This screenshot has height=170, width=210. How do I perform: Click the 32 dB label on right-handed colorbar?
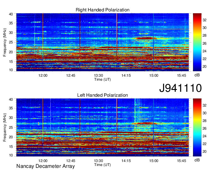[x=204, y=20]
